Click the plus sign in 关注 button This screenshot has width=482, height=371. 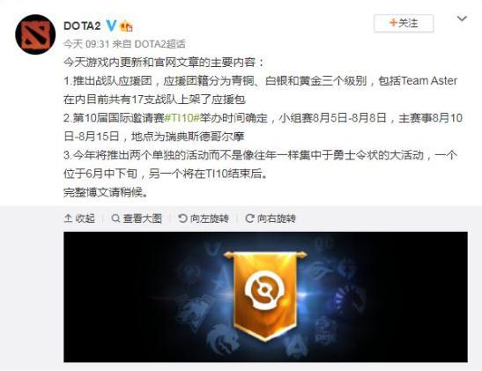393,22
